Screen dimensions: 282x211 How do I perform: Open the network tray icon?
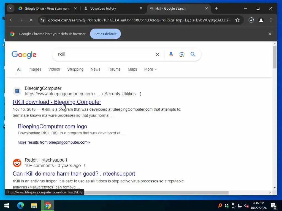click(240, 206)
